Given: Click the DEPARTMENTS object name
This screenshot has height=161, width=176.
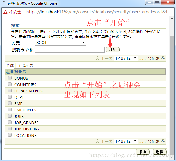Looking at the screenshot, I should [28, 91].
